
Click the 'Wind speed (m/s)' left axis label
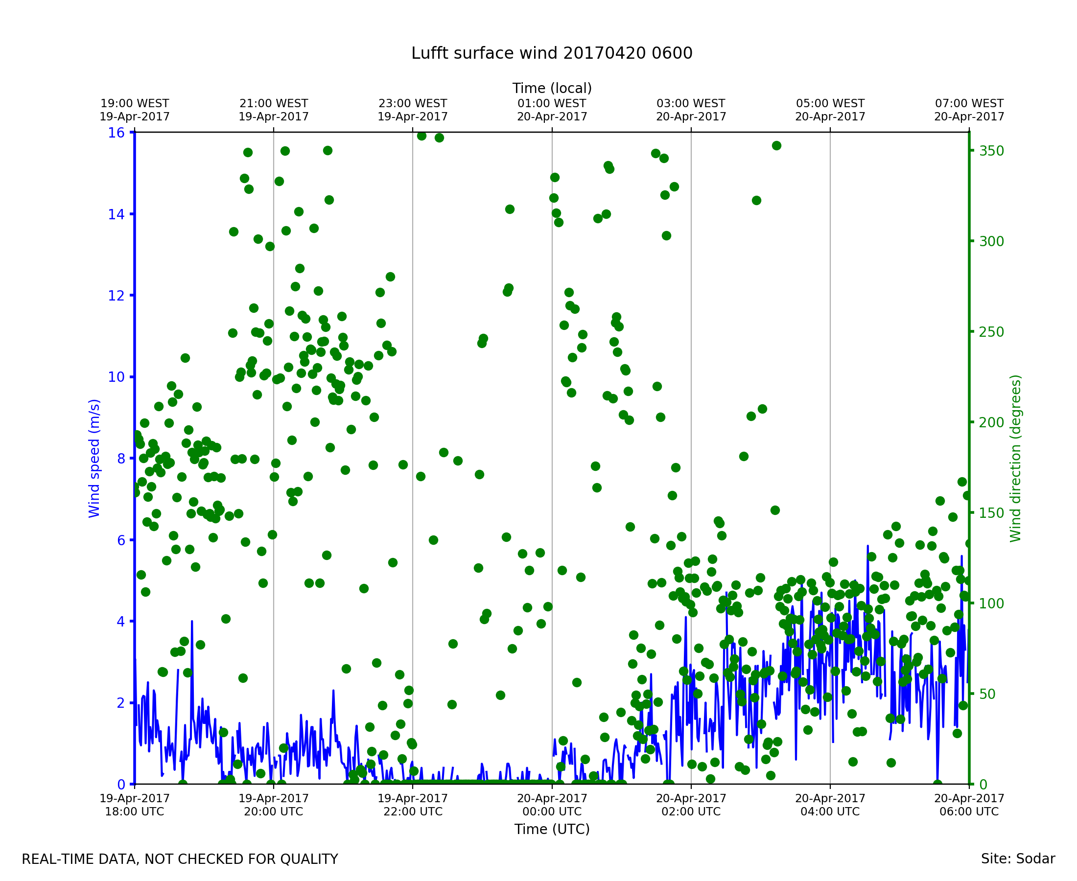coord(94,458)
